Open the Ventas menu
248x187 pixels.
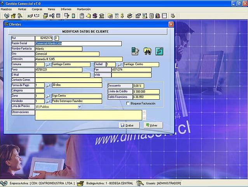22,9
